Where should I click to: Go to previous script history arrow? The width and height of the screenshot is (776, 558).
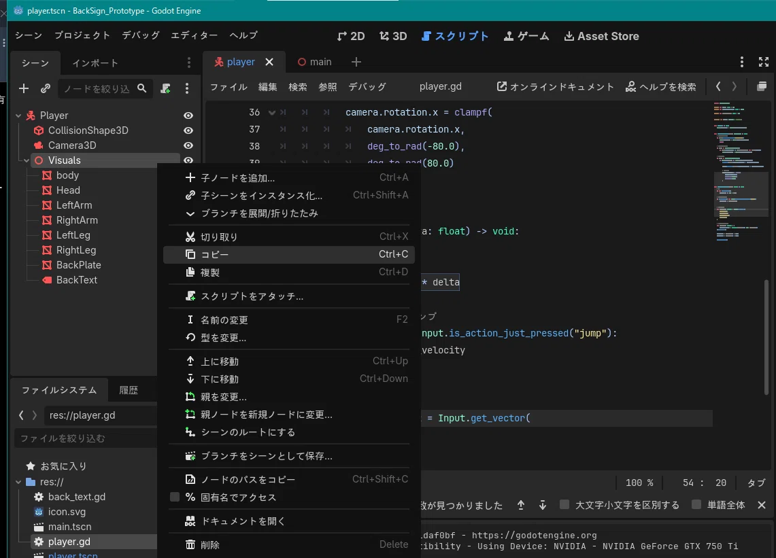coord(718,86)
